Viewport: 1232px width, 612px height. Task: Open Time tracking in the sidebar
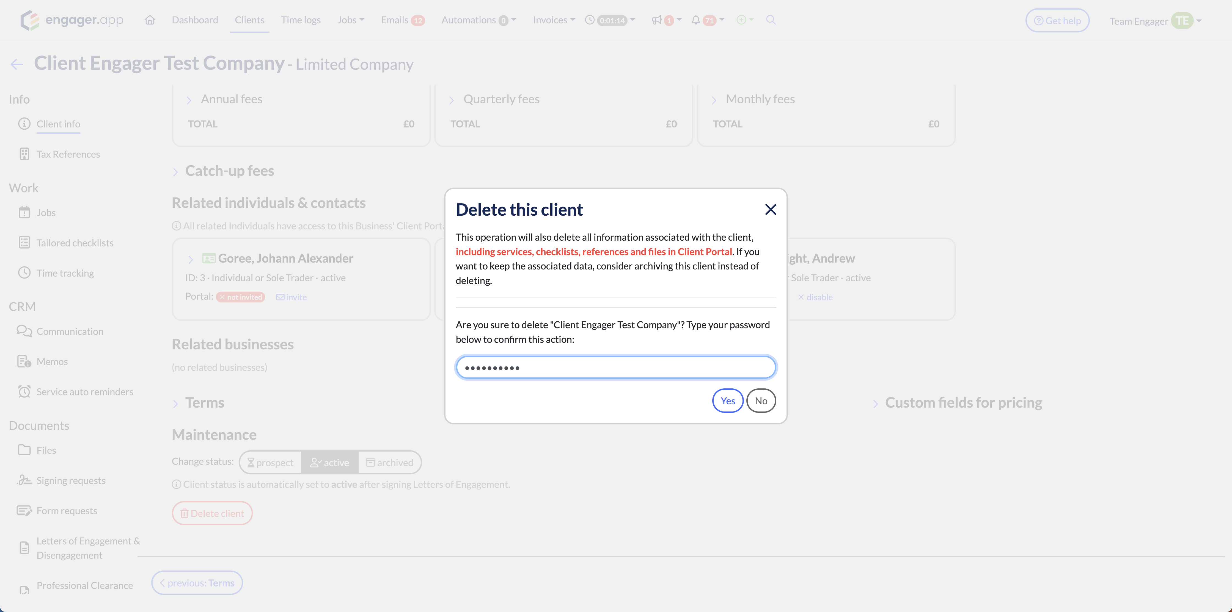point(65,273)
